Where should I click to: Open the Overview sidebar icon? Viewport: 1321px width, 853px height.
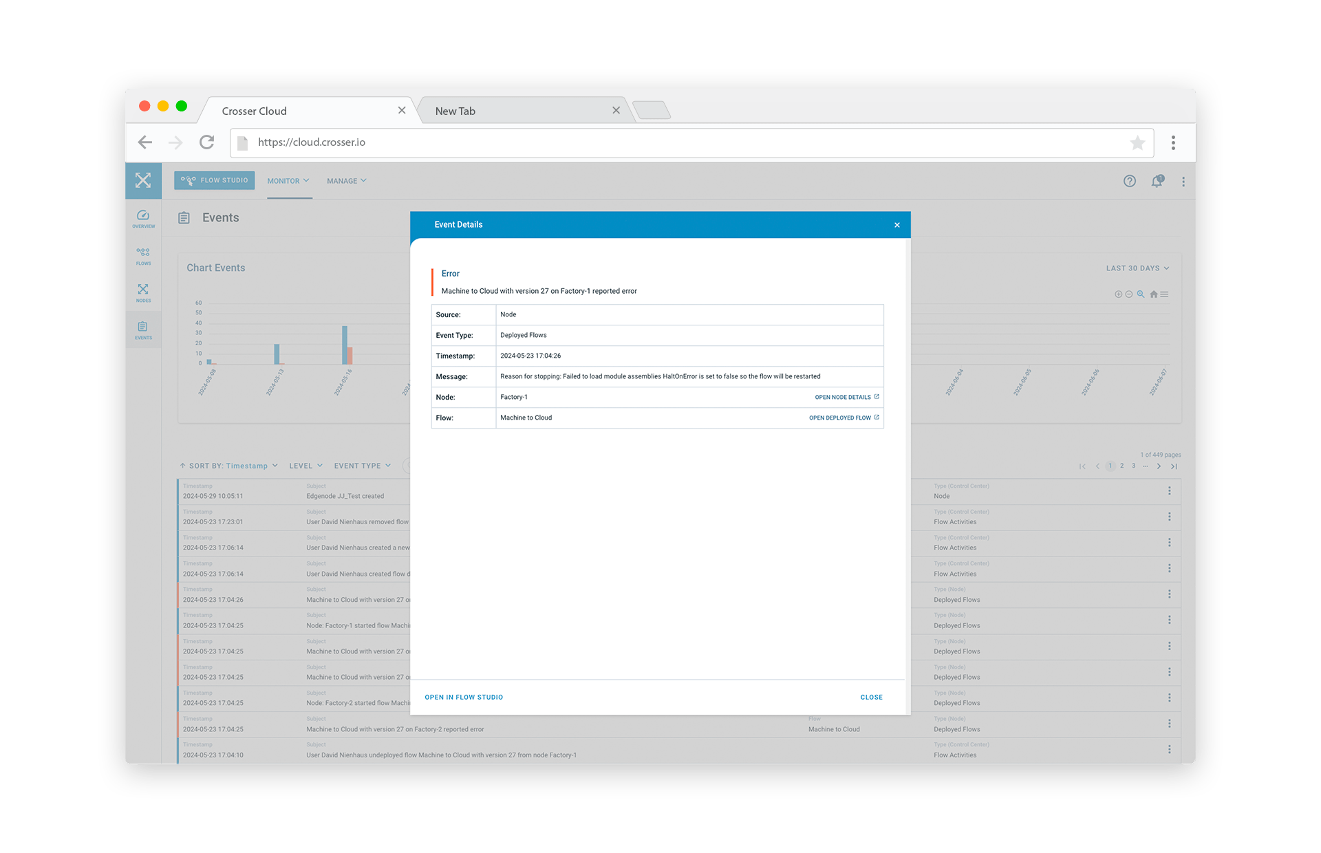(143, 219)
